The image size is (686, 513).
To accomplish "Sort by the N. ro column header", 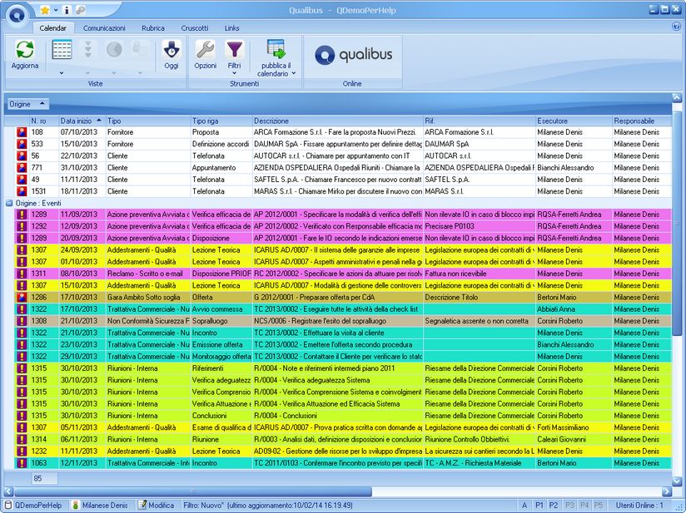I will click(x=44, y=121).
